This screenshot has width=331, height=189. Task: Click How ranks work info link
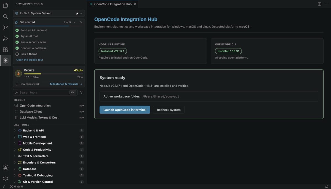[27, 84]
